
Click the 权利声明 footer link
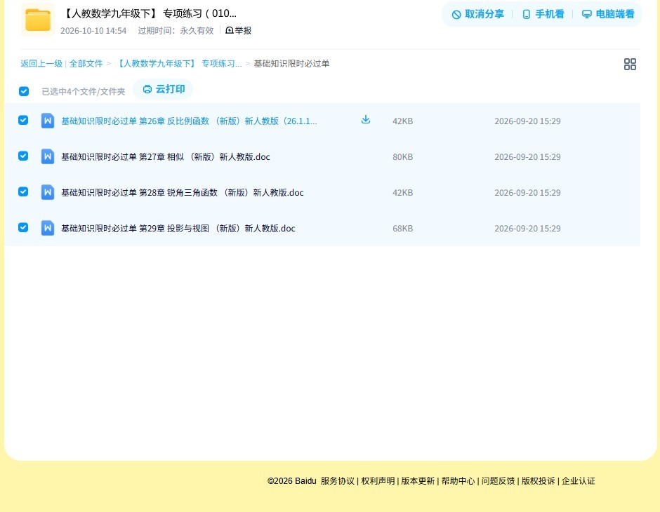378,481
